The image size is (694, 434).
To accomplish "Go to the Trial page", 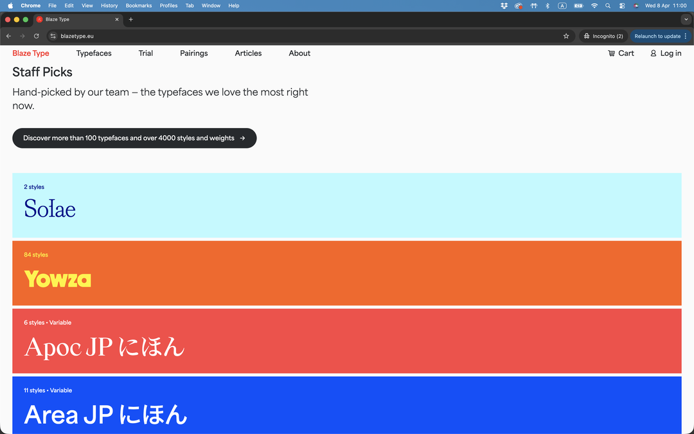I will [146, 53].
